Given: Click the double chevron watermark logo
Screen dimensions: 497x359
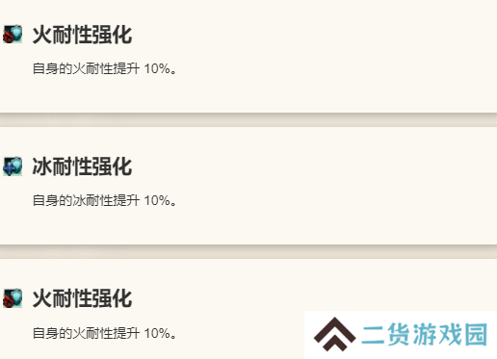Looking at the screenshot, I should point(334,334).
